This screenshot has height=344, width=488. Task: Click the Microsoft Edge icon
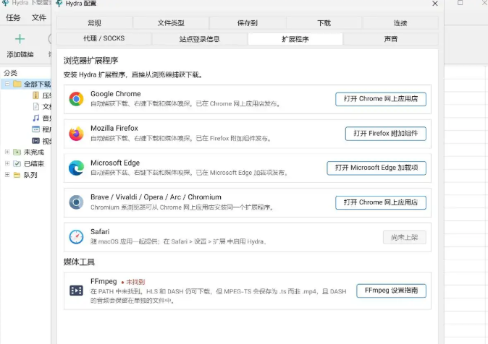pos(76,168)
